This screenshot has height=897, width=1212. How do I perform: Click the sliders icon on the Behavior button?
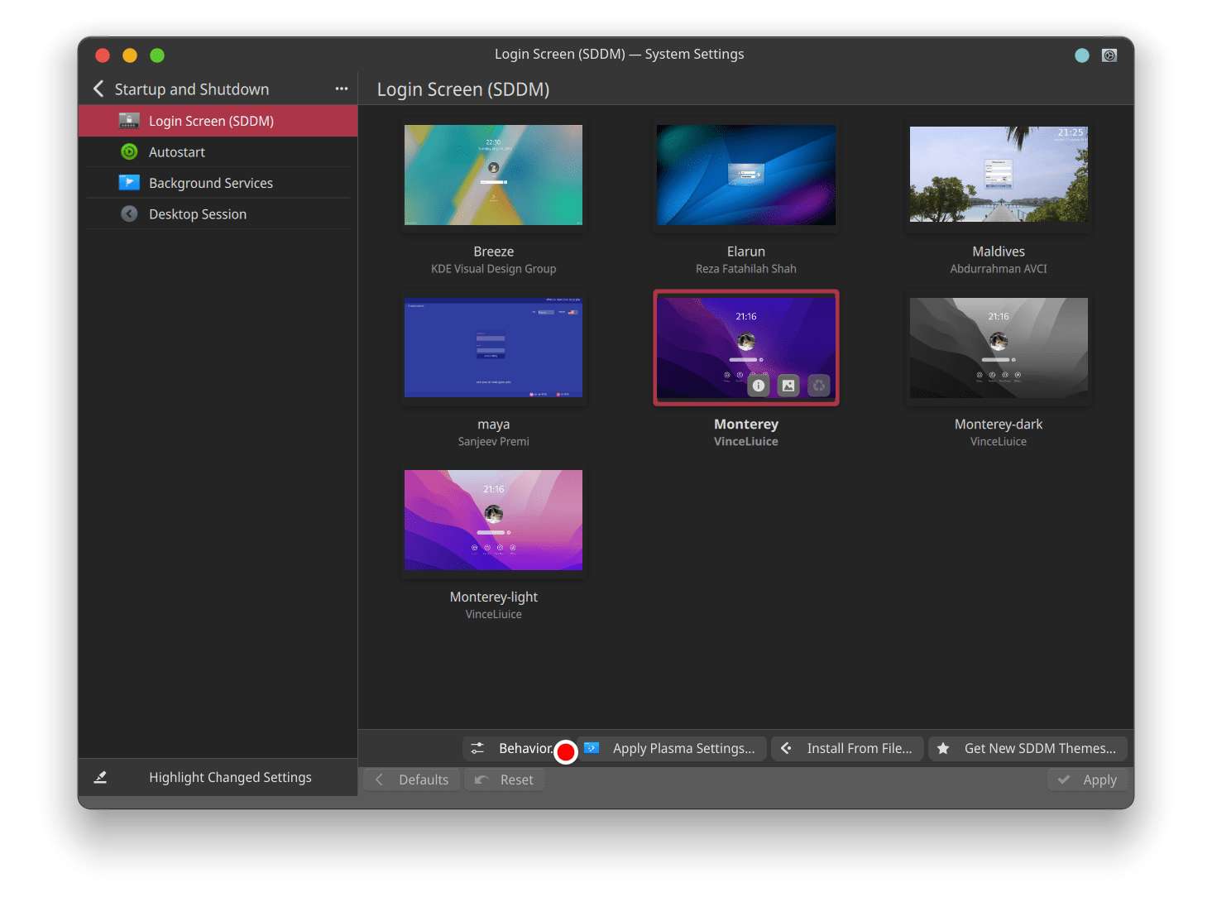click(477, 748)
